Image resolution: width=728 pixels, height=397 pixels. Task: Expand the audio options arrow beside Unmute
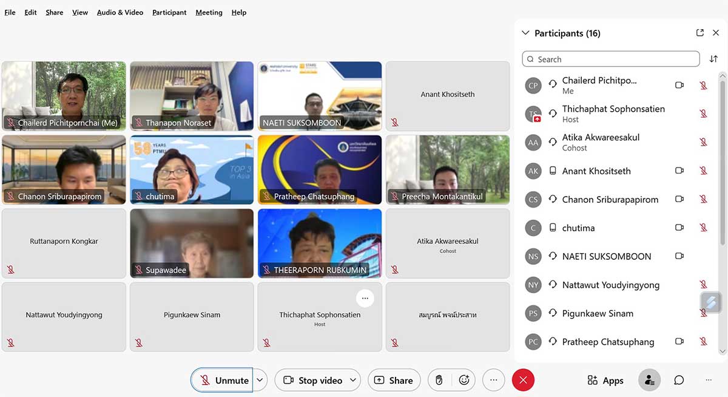coord(260,380)
